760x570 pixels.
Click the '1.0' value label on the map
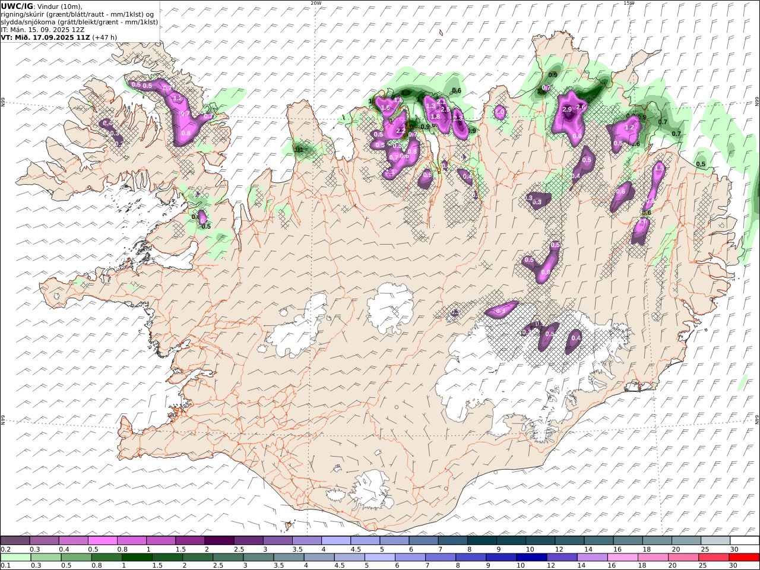[500, 112]
